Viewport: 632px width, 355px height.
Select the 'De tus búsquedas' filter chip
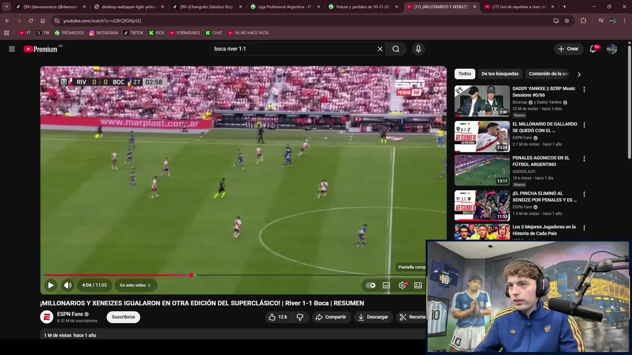500,74
